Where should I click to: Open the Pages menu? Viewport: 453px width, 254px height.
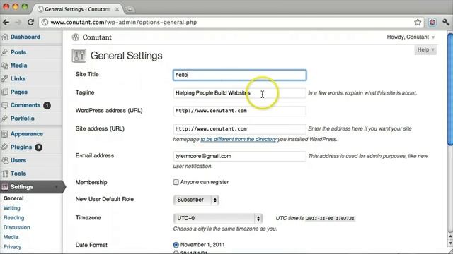pos(19,92)
